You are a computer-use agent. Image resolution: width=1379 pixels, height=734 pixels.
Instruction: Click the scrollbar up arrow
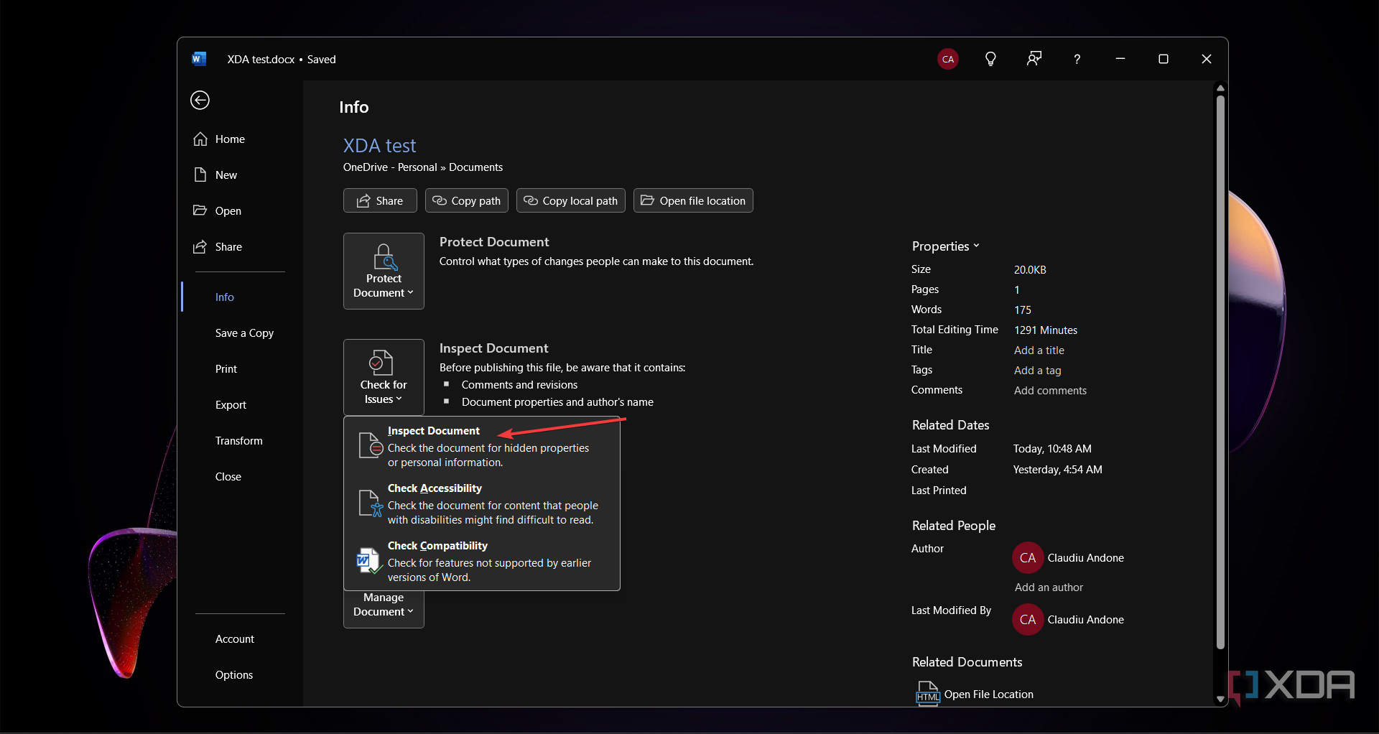tap(1220, 88)
